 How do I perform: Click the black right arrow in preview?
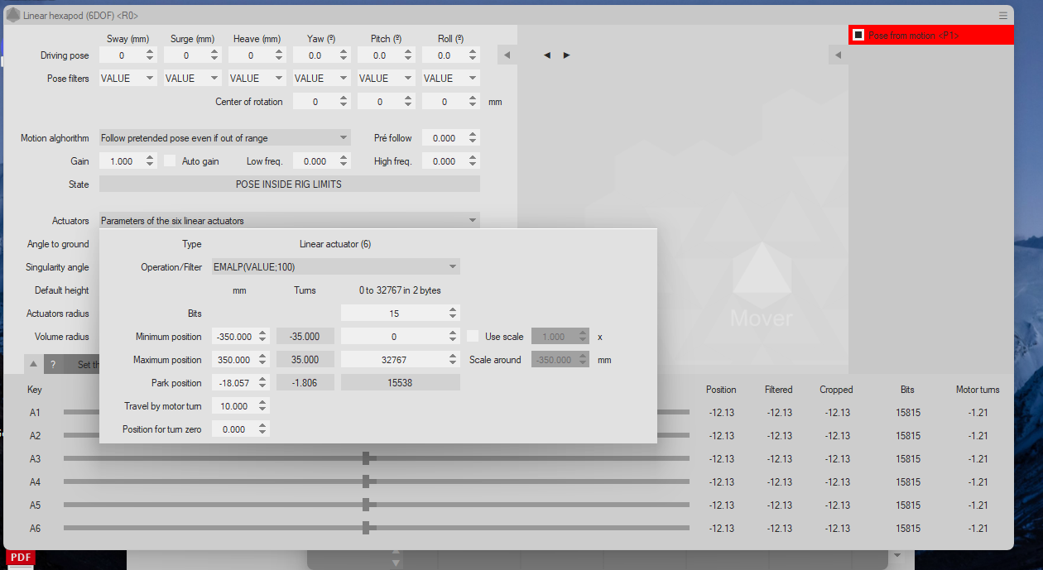[x=566, y=55]
